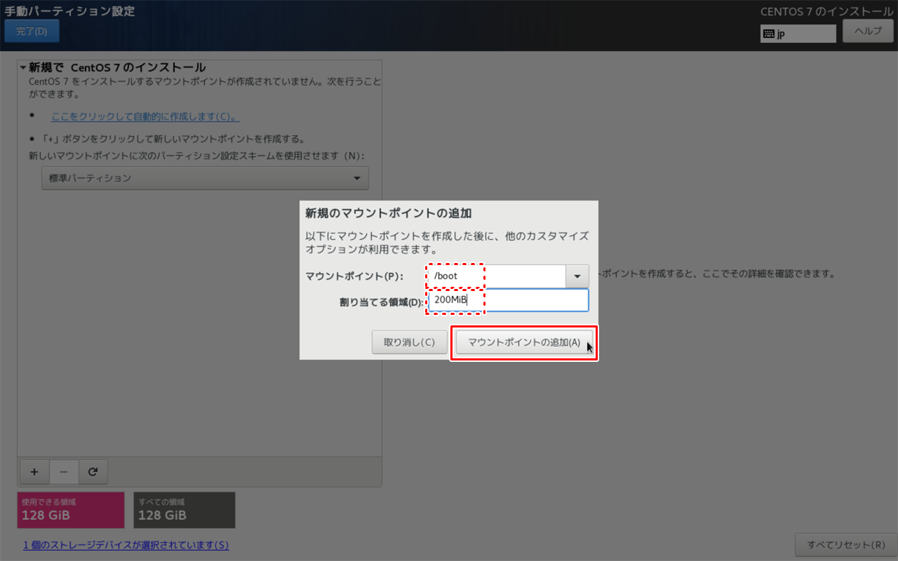Click the /boot mount point text field
This screenshot has height=561, width=898.
(491, 276)
